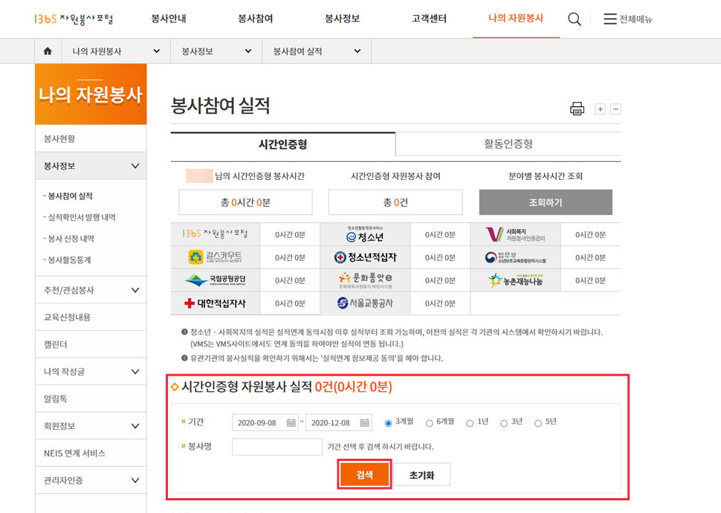
Task: Open the 봉사참여 실적 breadcrumb dropdown
Action: 317,51
